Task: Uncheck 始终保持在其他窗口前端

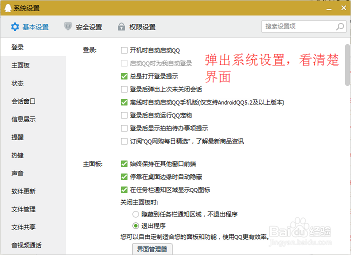Action: point(124,164)
